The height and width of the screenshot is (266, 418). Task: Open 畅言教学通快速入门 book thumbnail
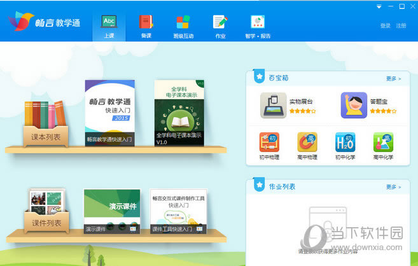point(109,113)
